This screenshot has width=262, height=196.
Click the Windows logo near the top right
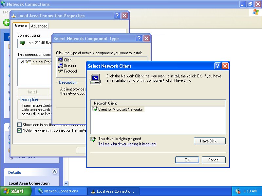pos(255,12)
